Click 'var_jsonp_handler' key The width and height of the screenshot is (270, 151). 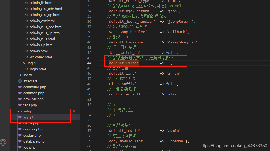tap(127, 32)
